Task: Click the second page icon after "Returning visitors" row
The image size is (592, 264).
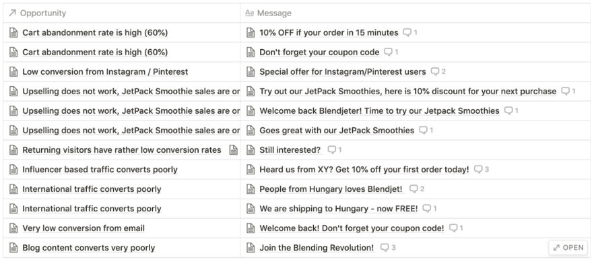Action: (x=234, y=150)
